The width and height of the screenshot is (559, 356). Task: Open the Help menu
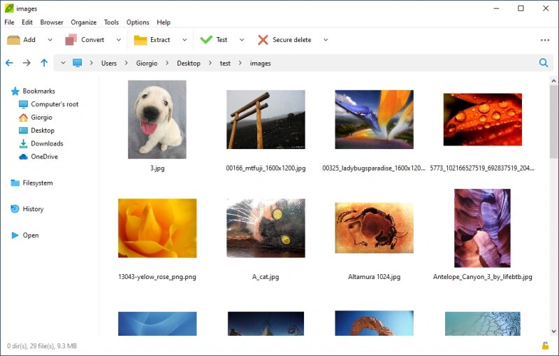[x=164, y=22]
